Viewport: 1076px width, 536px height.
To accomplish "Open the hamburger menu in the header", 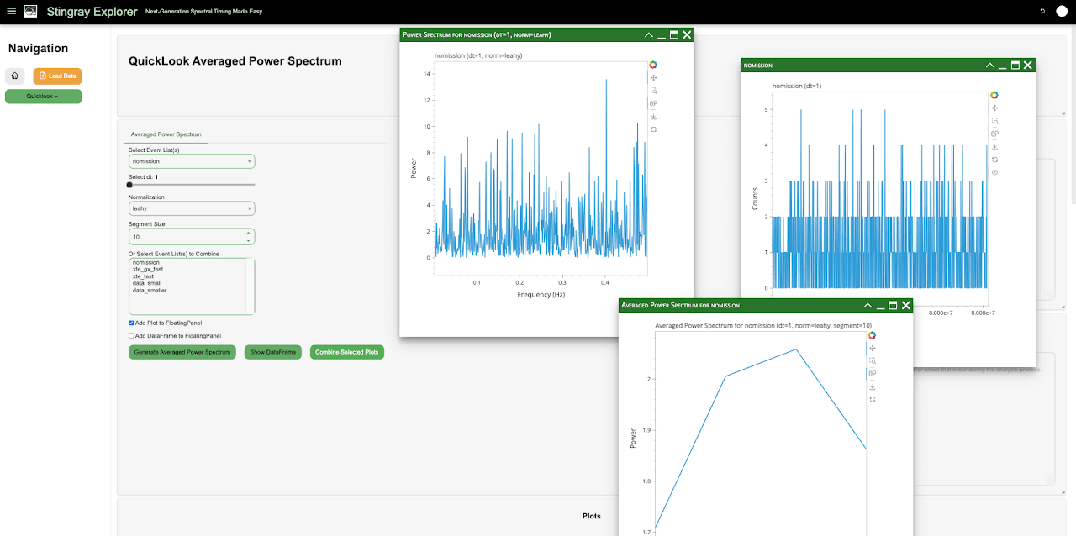I will (11, 12).
